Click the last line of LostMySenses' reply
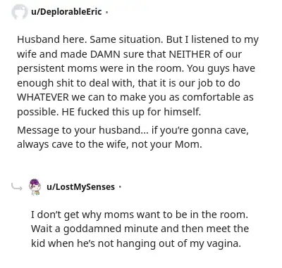Viewport: 282px width, 268px height. [136, 243]
